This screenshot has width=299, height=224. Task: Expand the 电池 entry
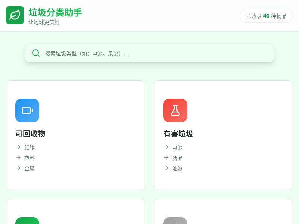coord(178,147)
